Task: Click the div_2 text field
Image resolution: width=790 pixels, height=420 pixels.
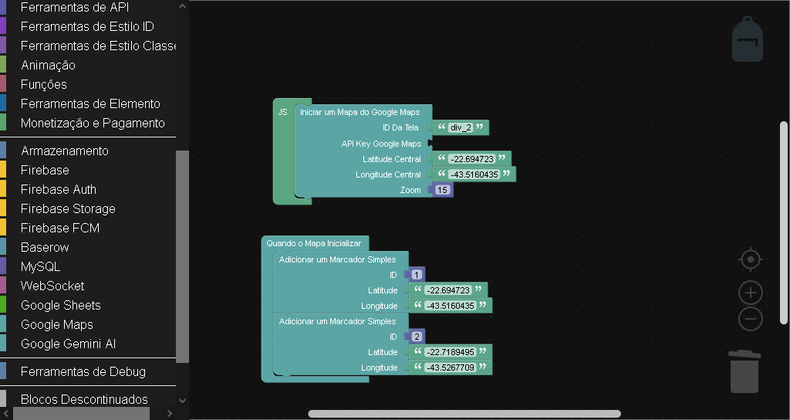Action: pos(461,128)
